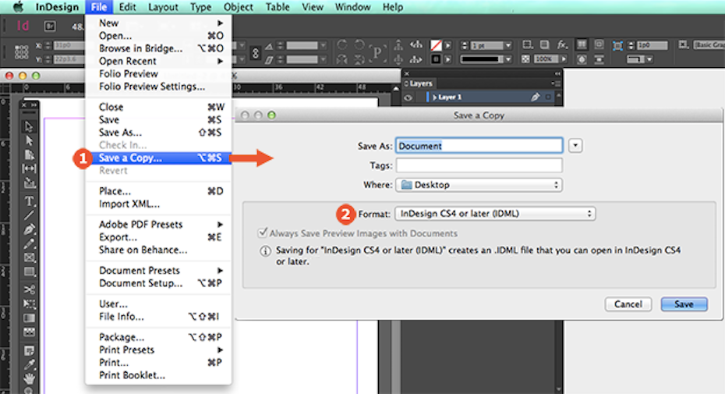Open the Layout menu
The height and width of the screenshot is (394, 725).
tap(163, 7)
